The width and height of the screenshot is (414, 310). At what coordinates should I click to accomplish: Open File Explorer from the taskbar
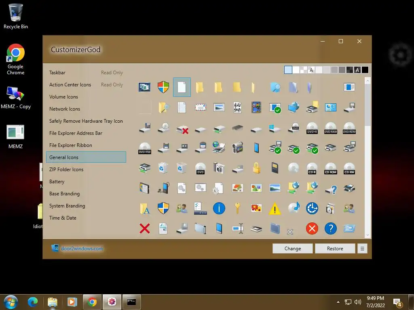tap(53, 302)
